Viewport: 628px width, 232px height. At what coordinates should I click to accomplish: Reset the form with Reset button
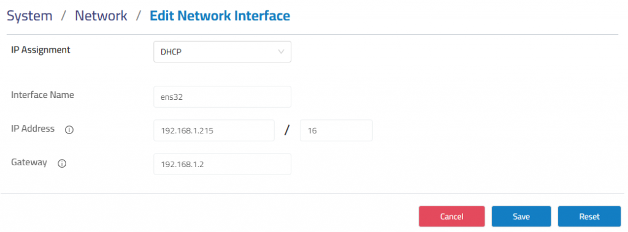pos(589,217)
